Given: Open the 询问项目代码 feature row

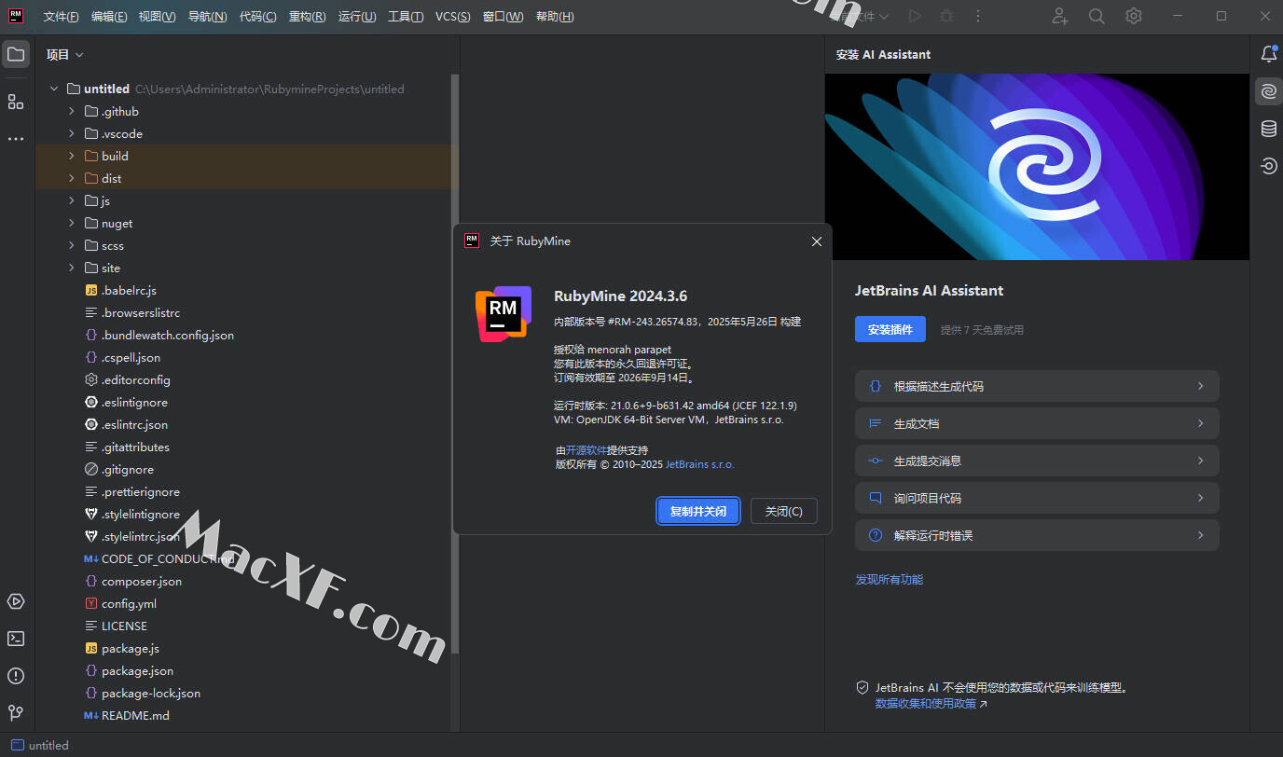Looking at the screenshot, I should 1037,498.
